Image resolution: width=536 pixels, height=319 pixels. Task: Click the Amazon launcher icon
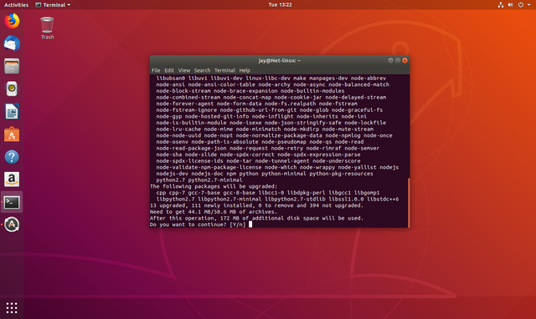tap(12, 180)
